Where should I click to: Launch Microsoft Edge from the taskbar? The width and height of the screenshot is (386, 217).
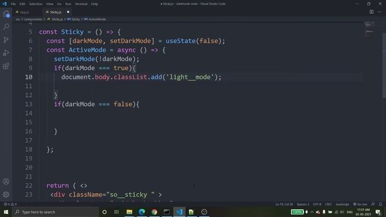[142, 212]
